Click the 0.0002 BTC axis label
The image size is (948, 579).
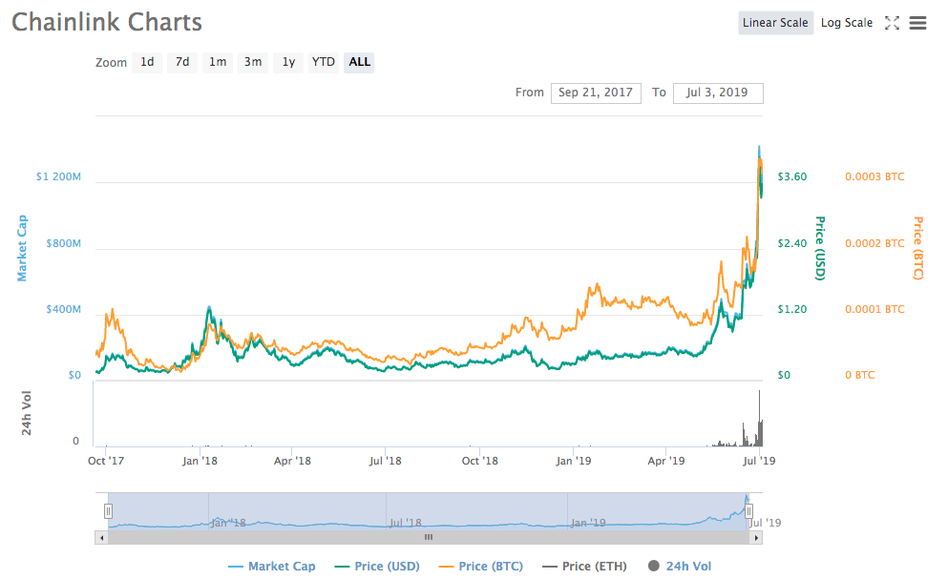(x=874, y=243)
